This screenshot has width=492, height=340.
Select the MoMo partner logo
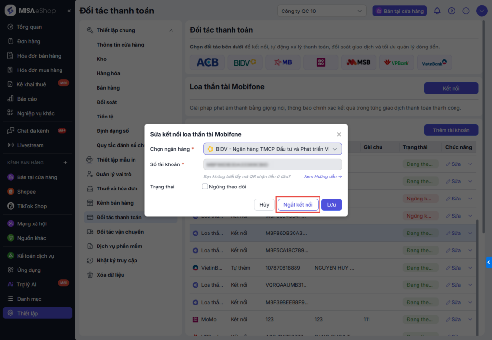point(320,62)
